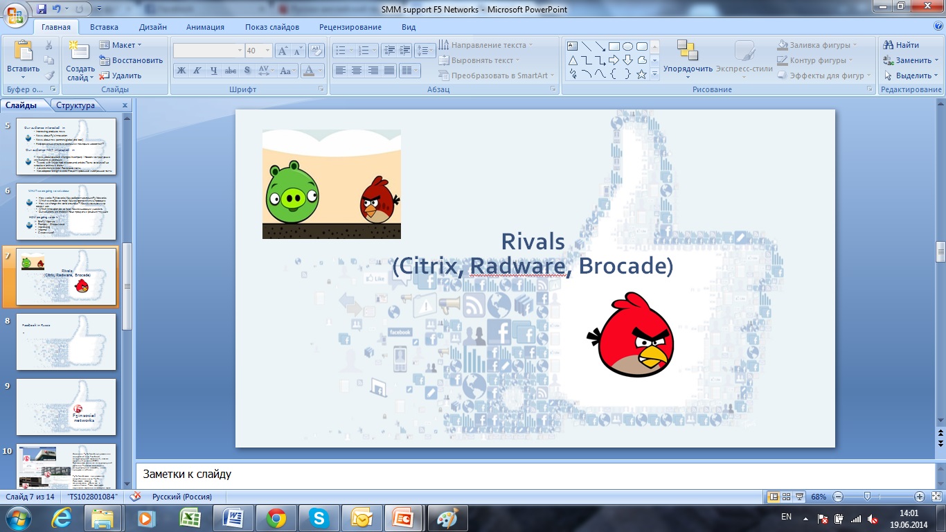Justify the paragraph text
The height and width of the screenshot is (532, 946).
389,71
